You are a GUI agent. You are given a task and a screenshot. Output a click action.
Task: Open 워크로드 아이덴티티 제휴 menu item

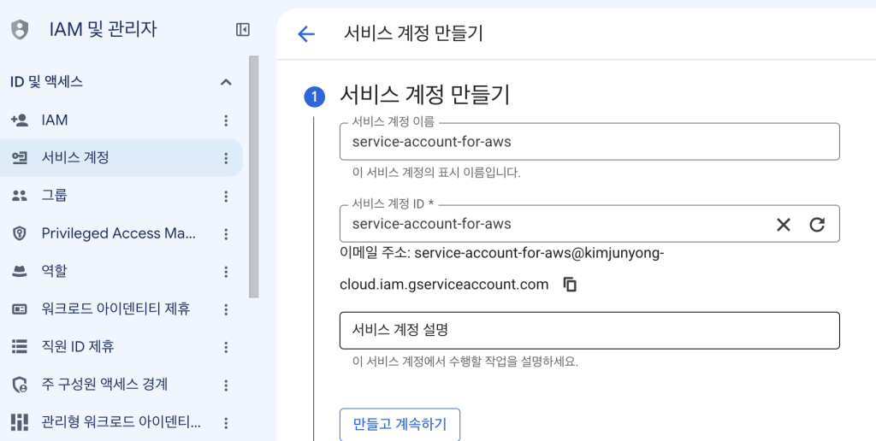121,309
